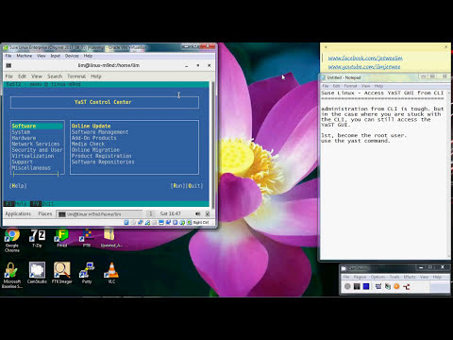Open the Terminal menu in terminal

pyautogui.click(x=76, y=76)
